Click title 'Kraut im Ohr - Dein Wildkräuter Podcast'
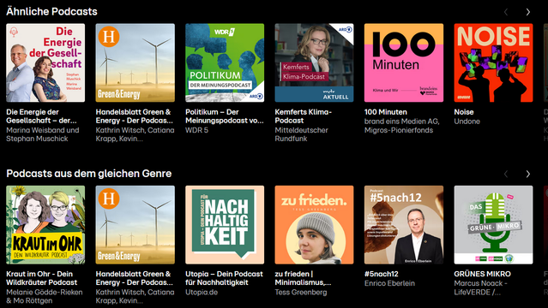Screen dimensions: 548x308 coord(41,278)
